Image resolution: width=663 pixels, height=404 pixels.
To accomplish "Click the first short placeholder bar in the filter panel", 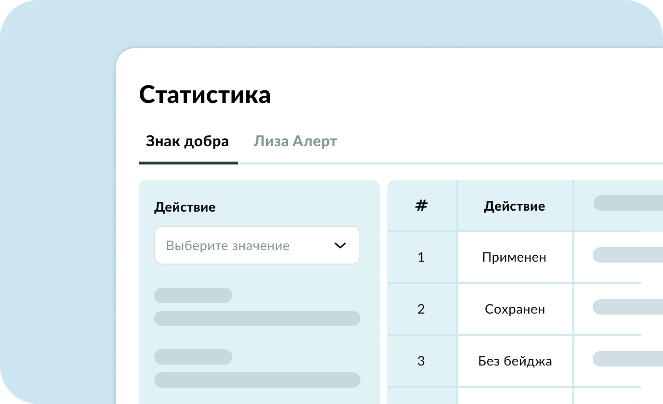I will point(193,295).
